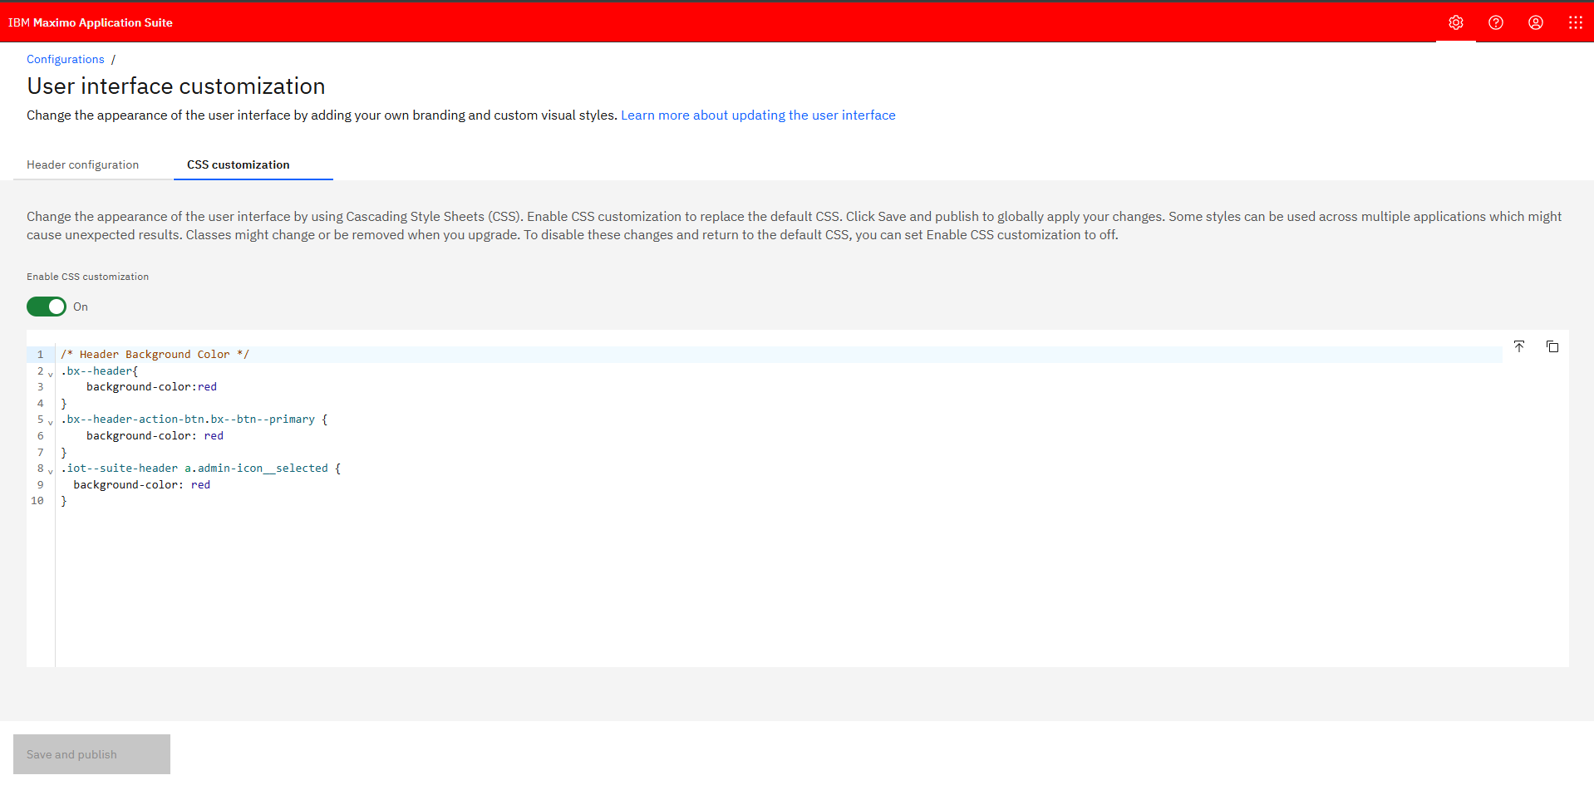Click the .bx--header{ selector on line 2

pos(100,371)
